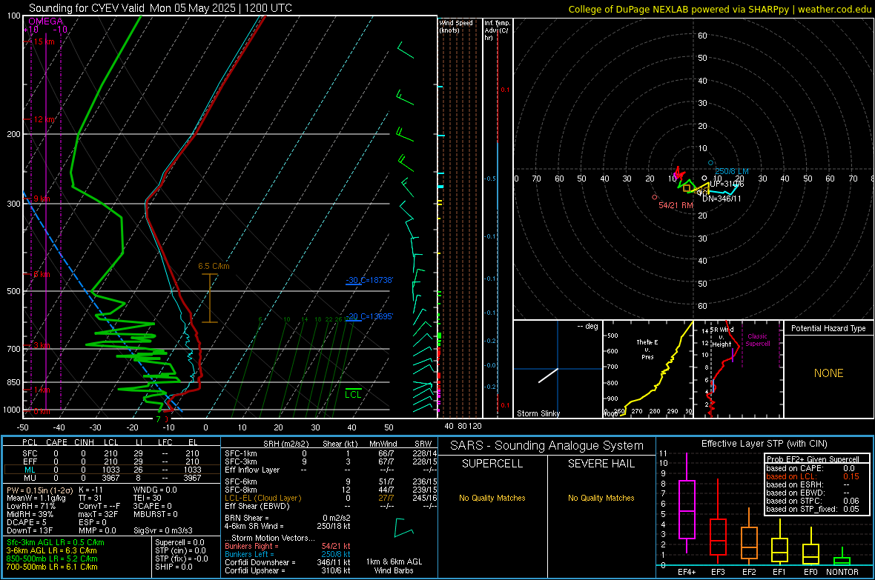Image resolution: width=875 pixels, height=580 pixels.
Task: Click the 9 km height marker
Action: [x=42, y=199]
